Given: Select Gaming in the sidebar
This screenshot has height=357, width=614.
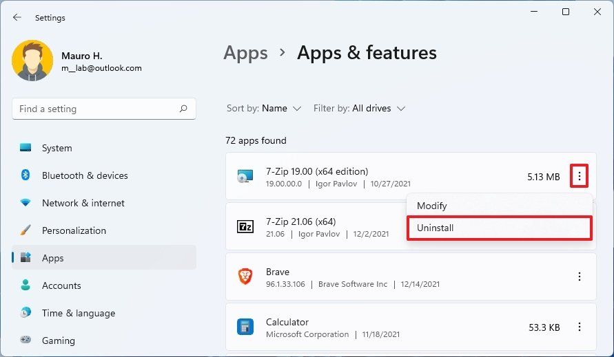Looking at the screenshot, I should (59, 340).
